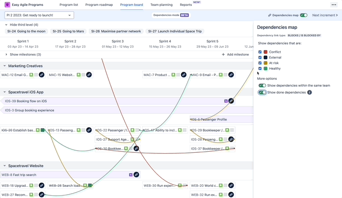Click the SI-26 Maximise partner network chip
The image size is (342, 198).
tap(116, 31)
